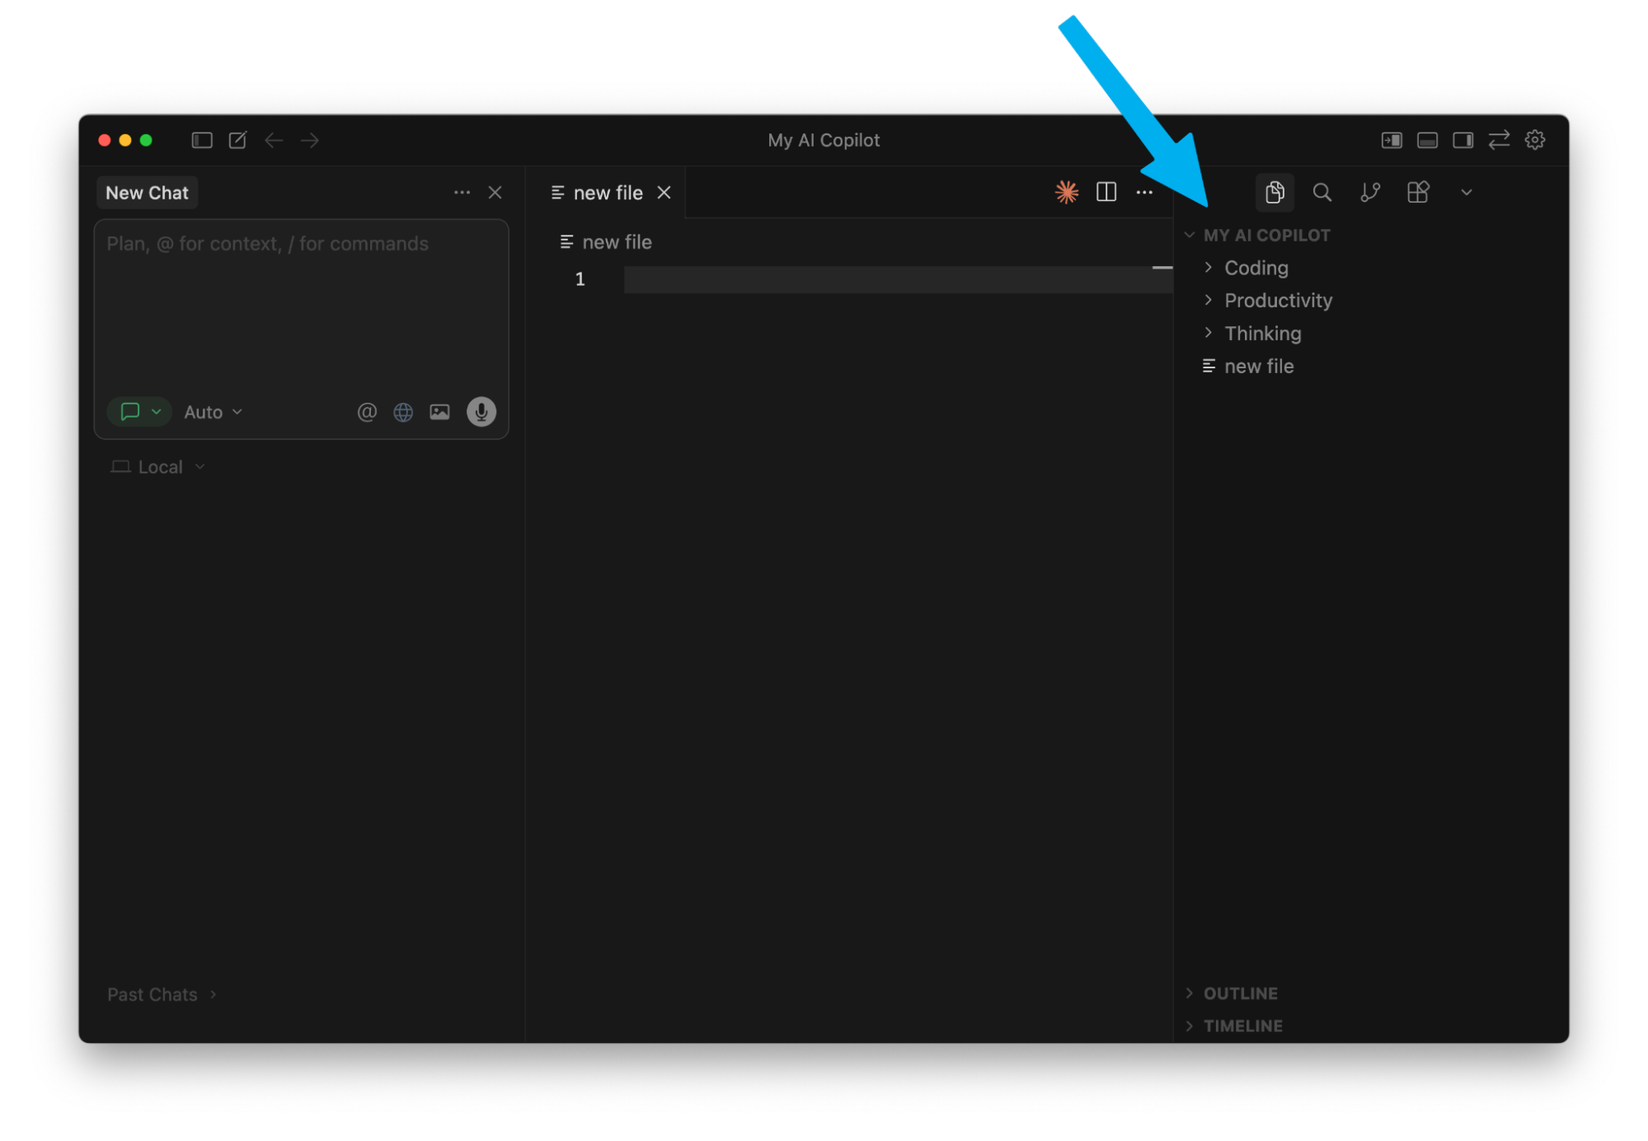Open the Explorer files icon
This screenshot has height=1141, width=1648.
(1274, 192)
